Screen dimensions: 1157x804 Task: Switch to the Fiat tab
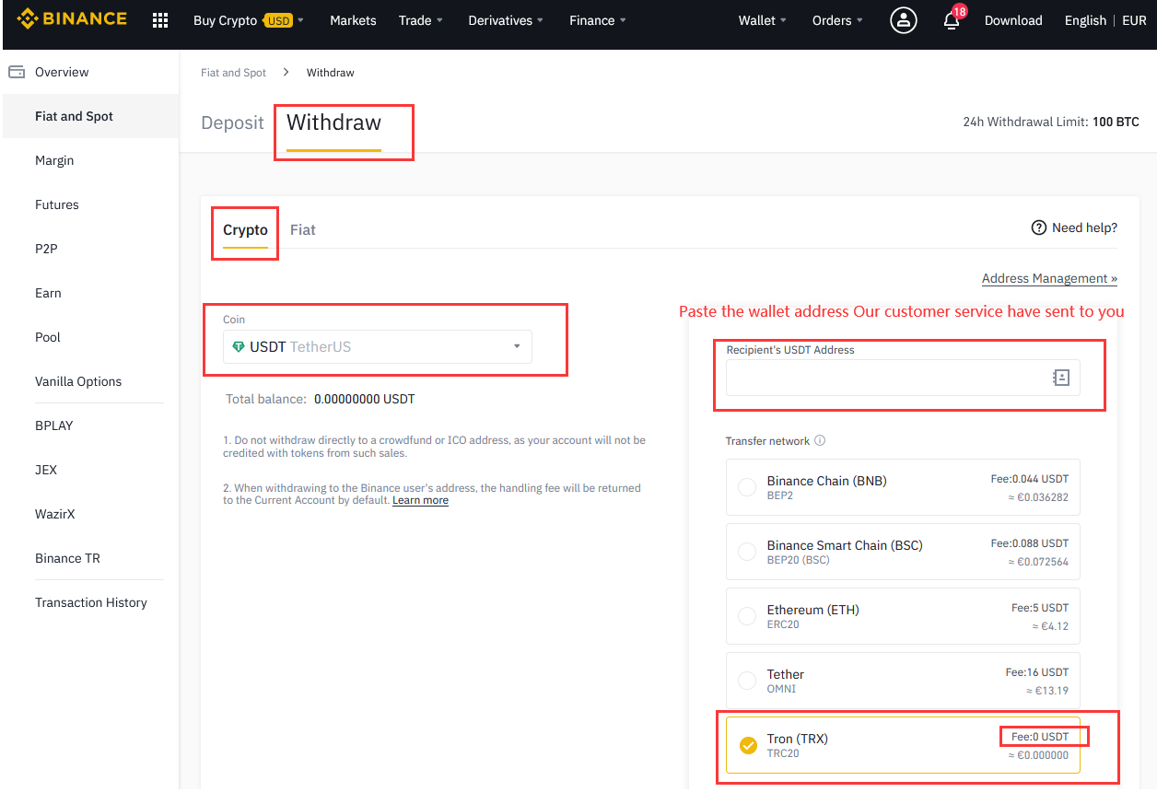pyautogui.click(x=302, y=230)
